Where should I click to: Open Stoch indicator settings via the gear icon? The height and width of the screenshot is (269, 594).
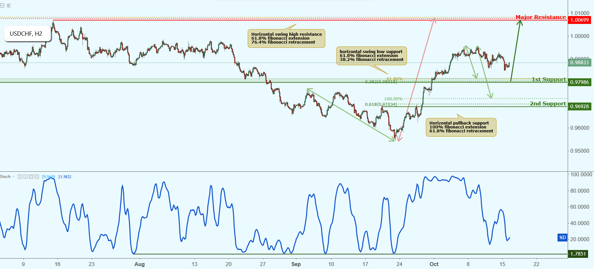[26, 177]
